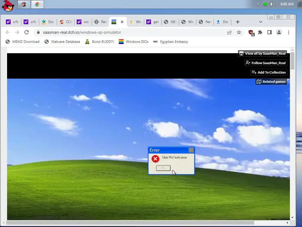Viewport: 302px width, 227px height.
Task: Open the Malware Database bookmark
Action: click(62, 42)
